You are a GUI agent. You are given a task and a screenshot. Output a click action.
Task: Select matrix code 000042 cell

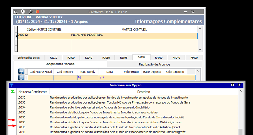coord(44,36)
